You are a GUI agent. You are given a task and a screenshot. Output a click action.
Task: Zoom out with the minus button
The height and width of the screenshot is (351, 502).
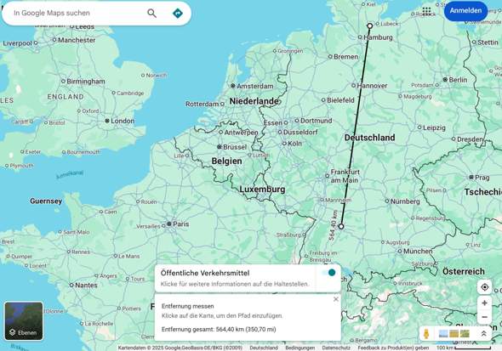(484, 317)
